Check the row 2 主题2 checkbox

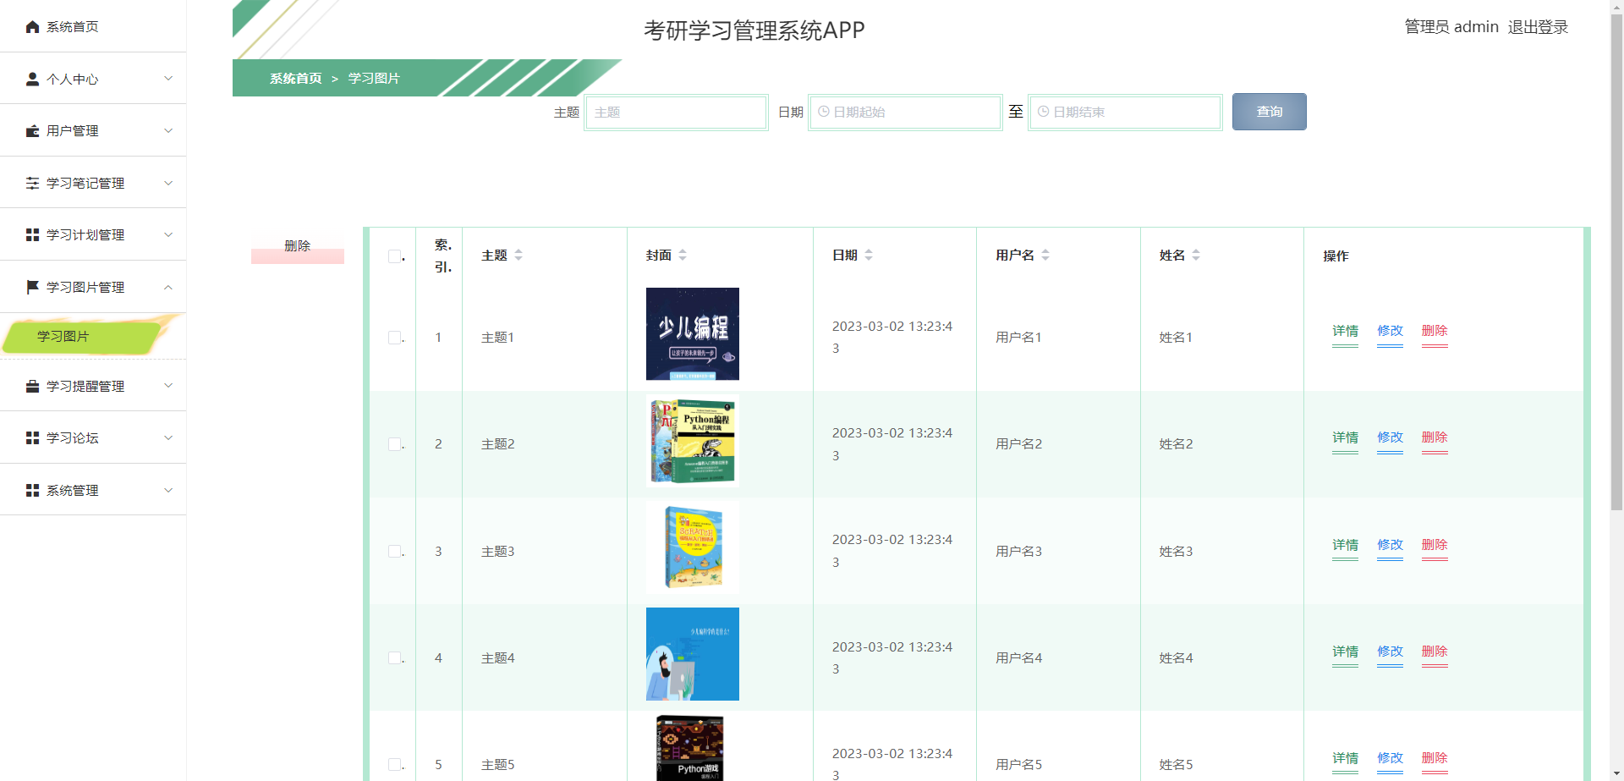click(394, 444)
